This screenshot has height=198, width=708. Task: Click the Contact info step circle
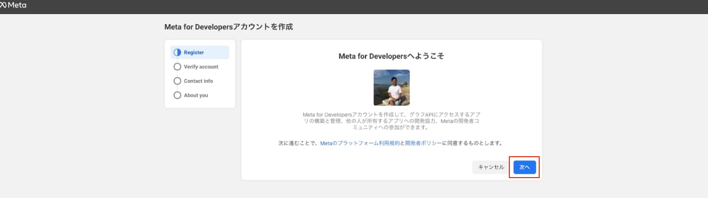tap(177, 81)
